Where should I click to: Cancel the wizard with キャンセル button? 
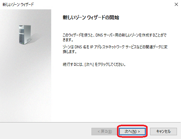[x=163, y=131]
